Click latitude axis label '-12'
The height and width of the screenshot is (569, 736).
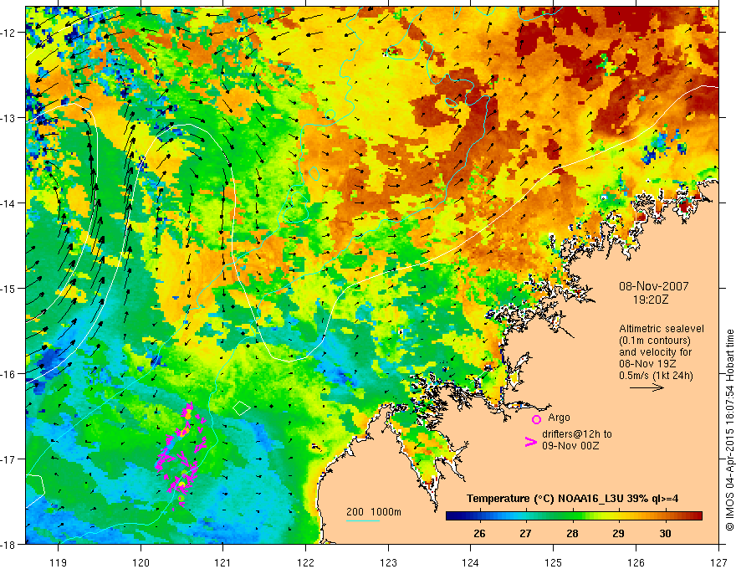tap(9, 32)
